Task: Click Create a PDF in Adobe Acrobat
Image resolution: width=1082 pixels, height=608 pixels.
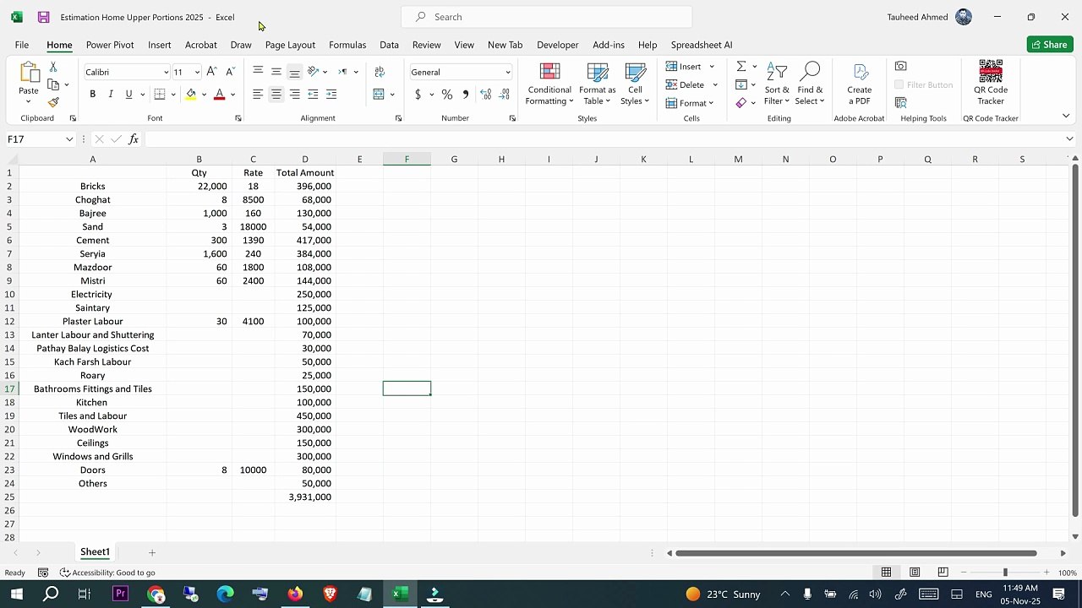Action: (x=860, y=84)
